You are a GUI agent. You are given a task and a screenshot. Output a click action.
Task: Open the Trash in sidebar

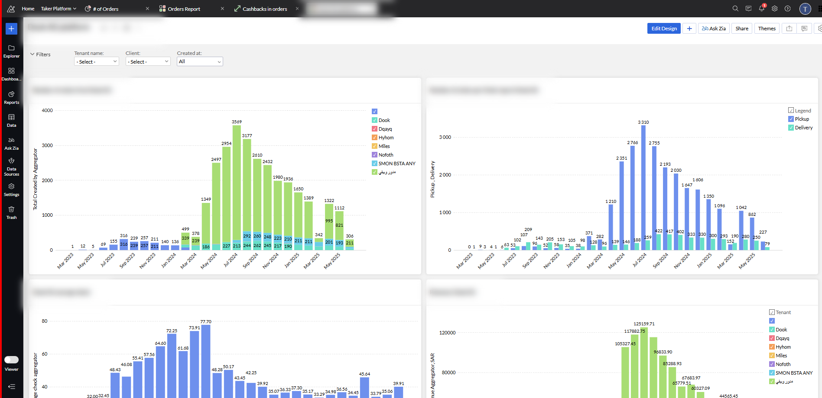pyautogui.click(x=11, y=212)
